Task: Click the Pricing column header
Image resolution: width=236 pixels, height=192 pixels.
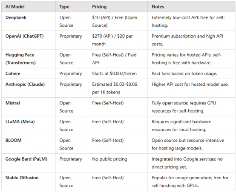Action: pos(99,7)
